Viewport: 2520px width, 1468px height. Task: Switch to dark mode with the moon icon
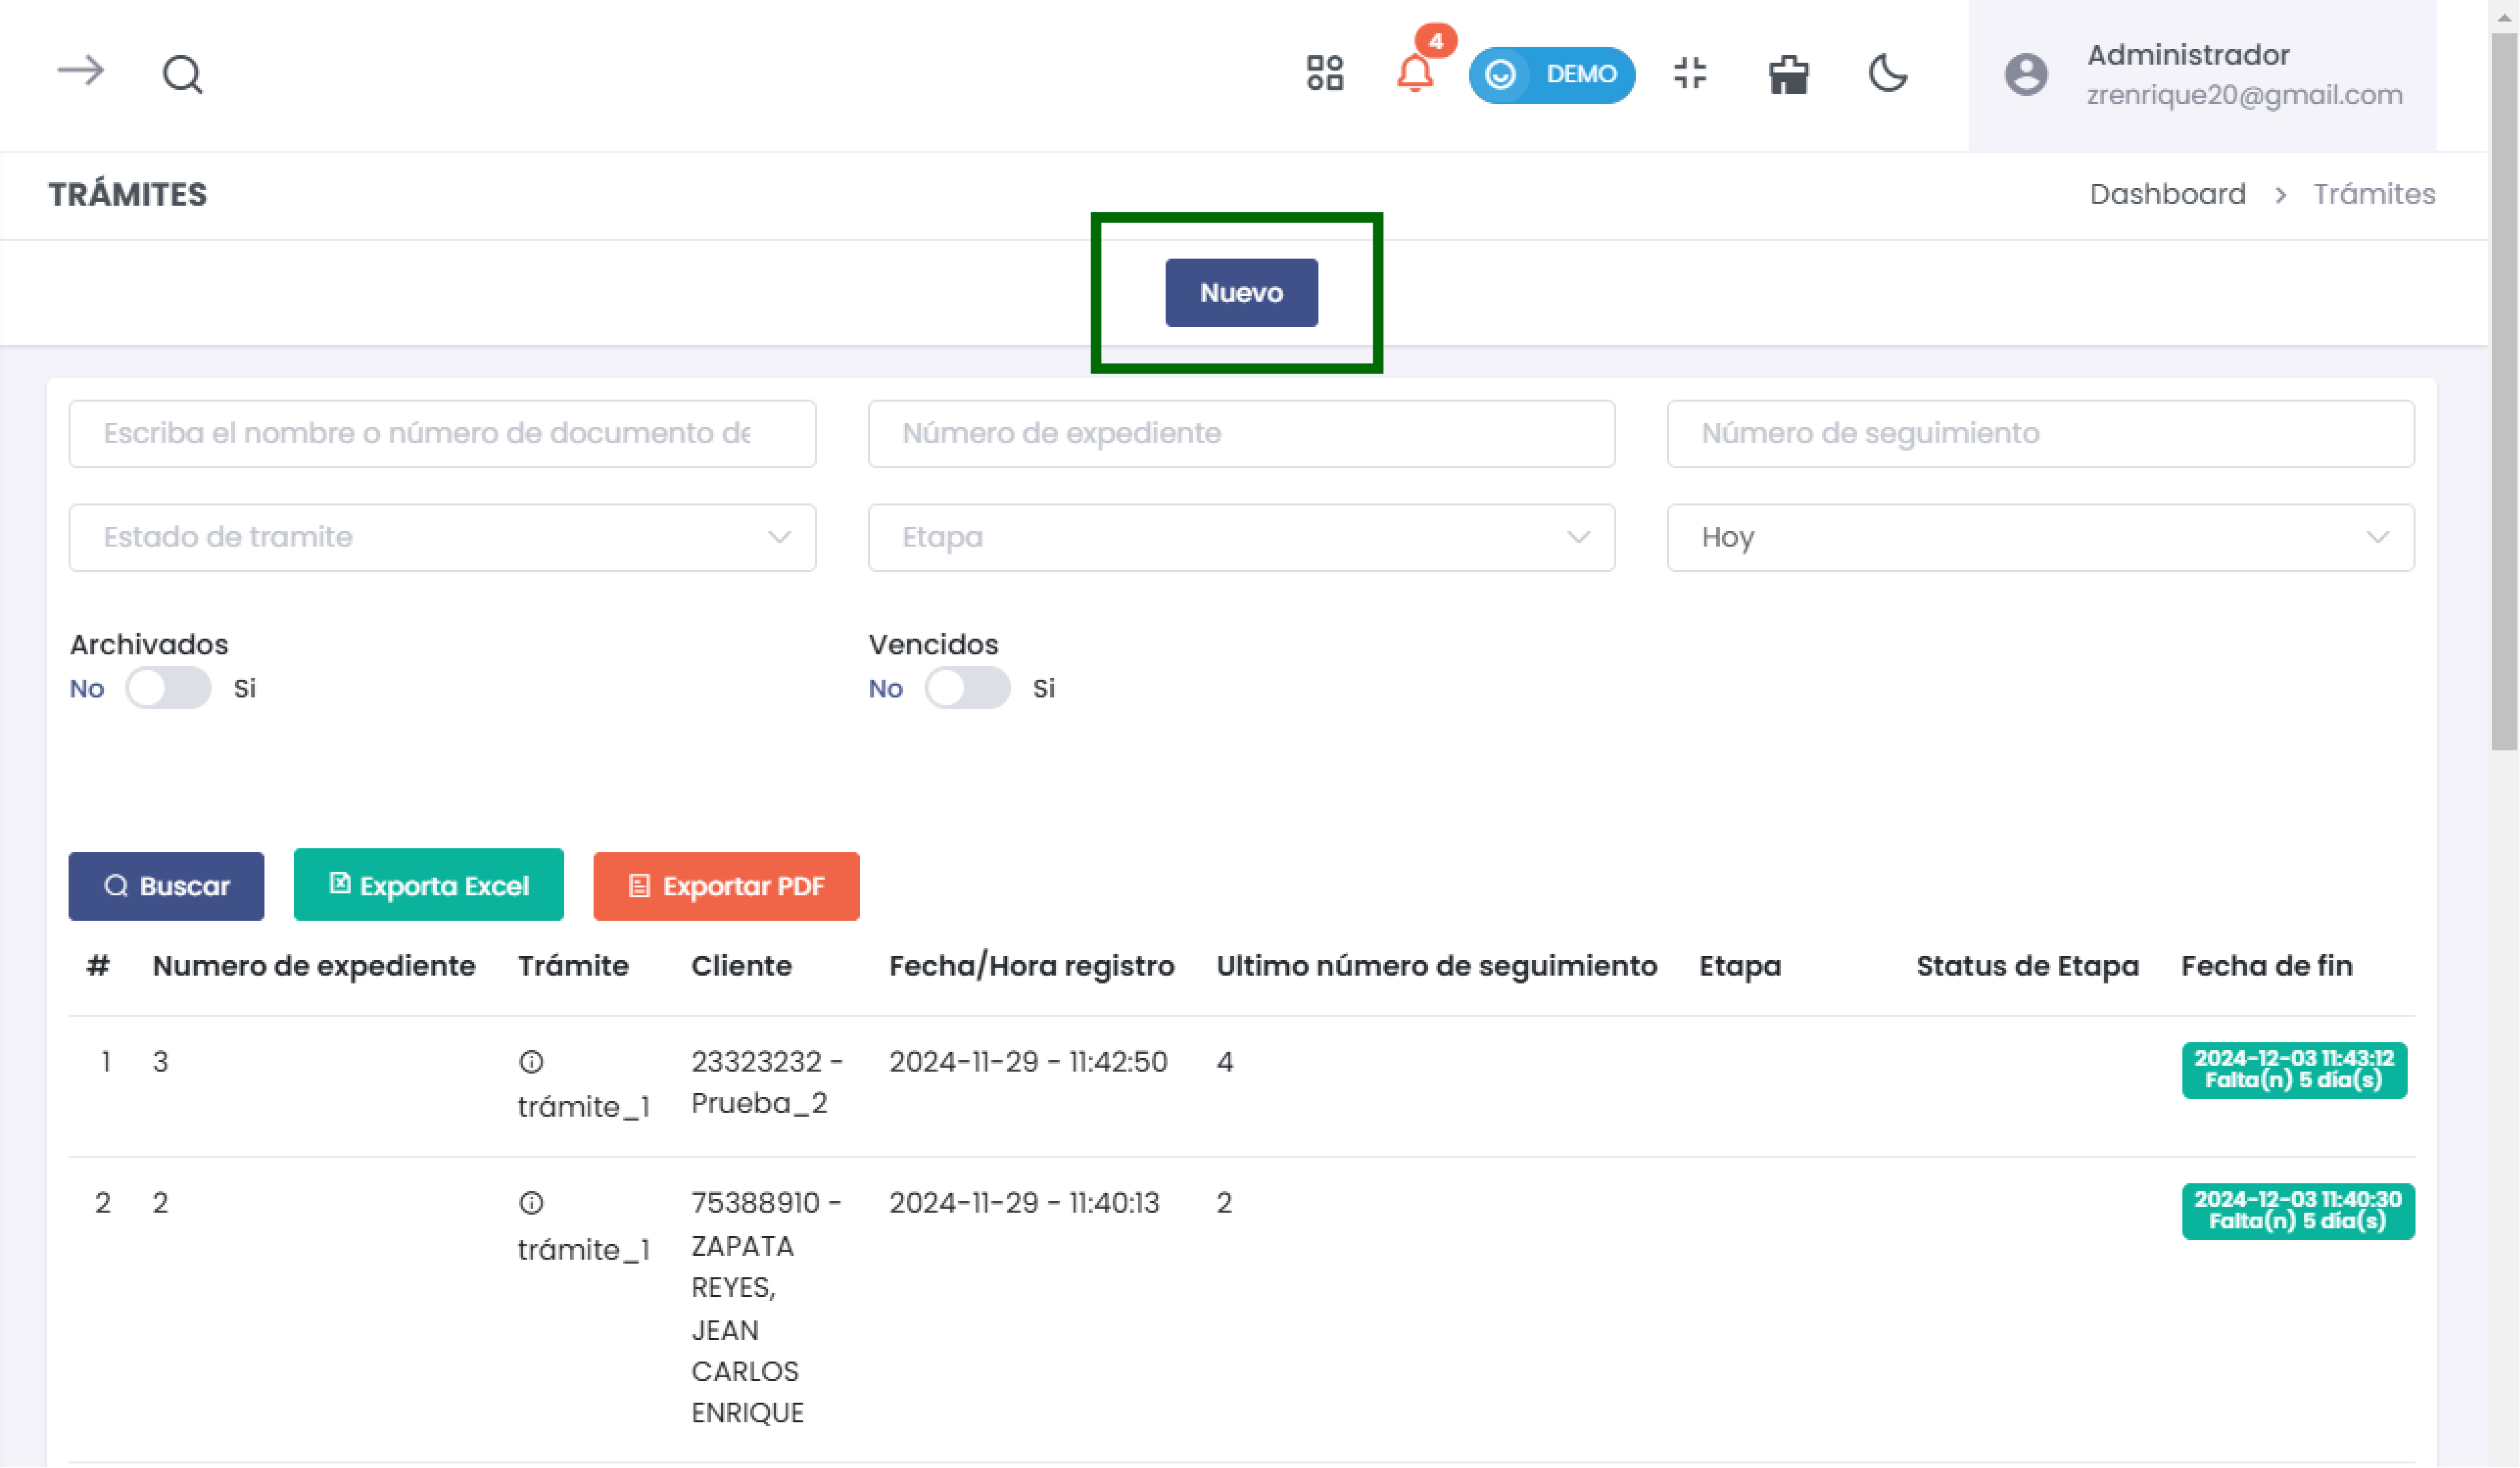[x=1888, y=74]
